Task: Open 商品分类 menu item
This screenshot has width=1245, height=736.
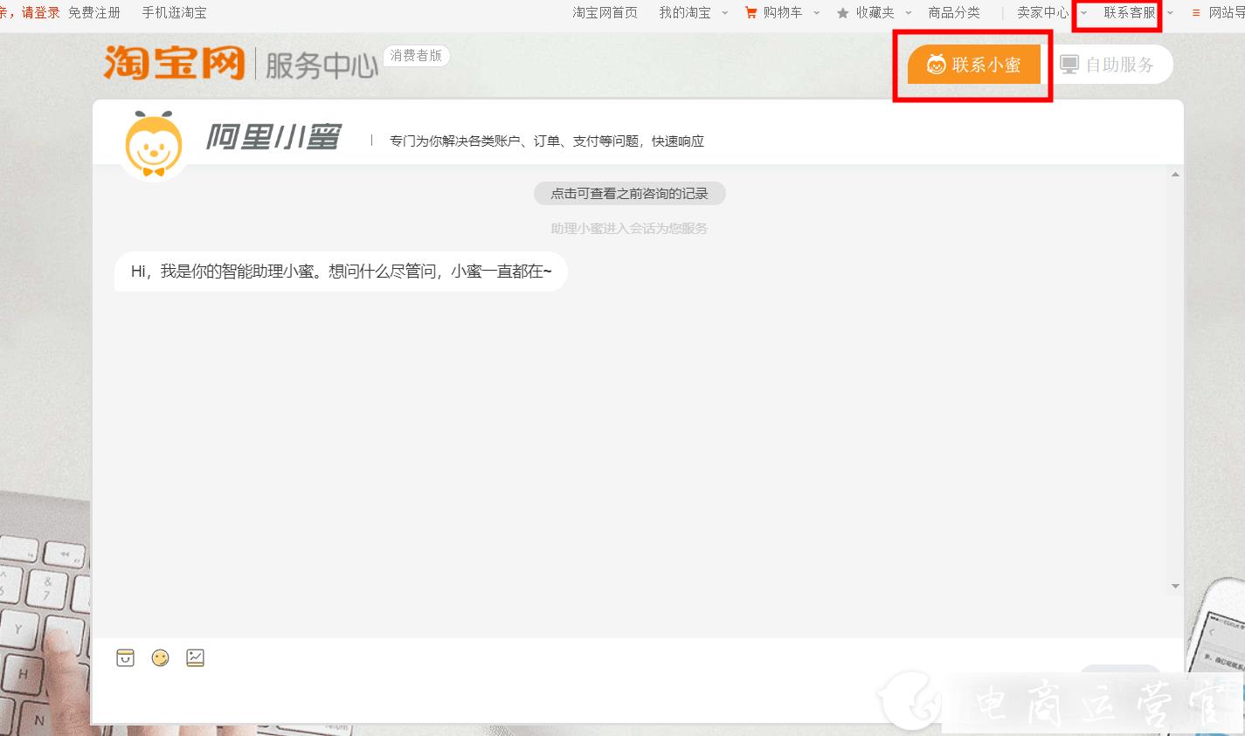Action: pyautogui.click(x=954, y=13)
